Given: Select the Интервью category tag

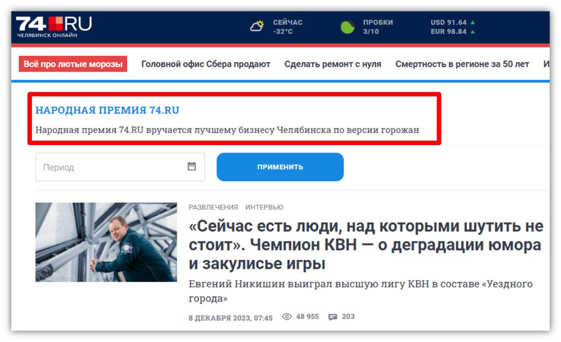Looking at the screenshot, I should coord(264,207).
